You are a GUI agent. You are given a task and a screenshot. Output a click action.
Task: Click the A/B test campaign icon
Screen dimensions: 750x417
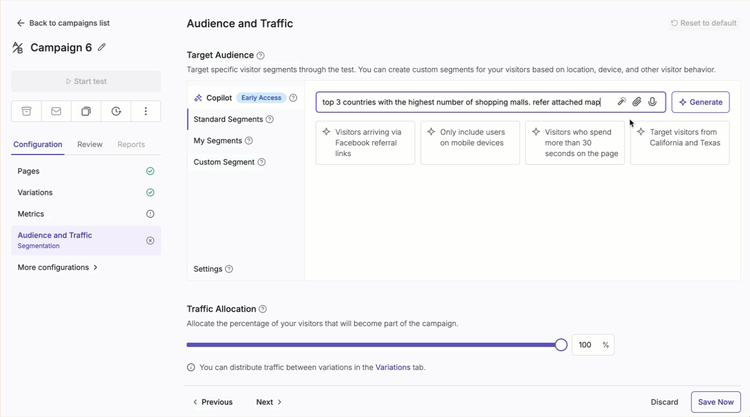pyautogui.click(x=18, y=48)
